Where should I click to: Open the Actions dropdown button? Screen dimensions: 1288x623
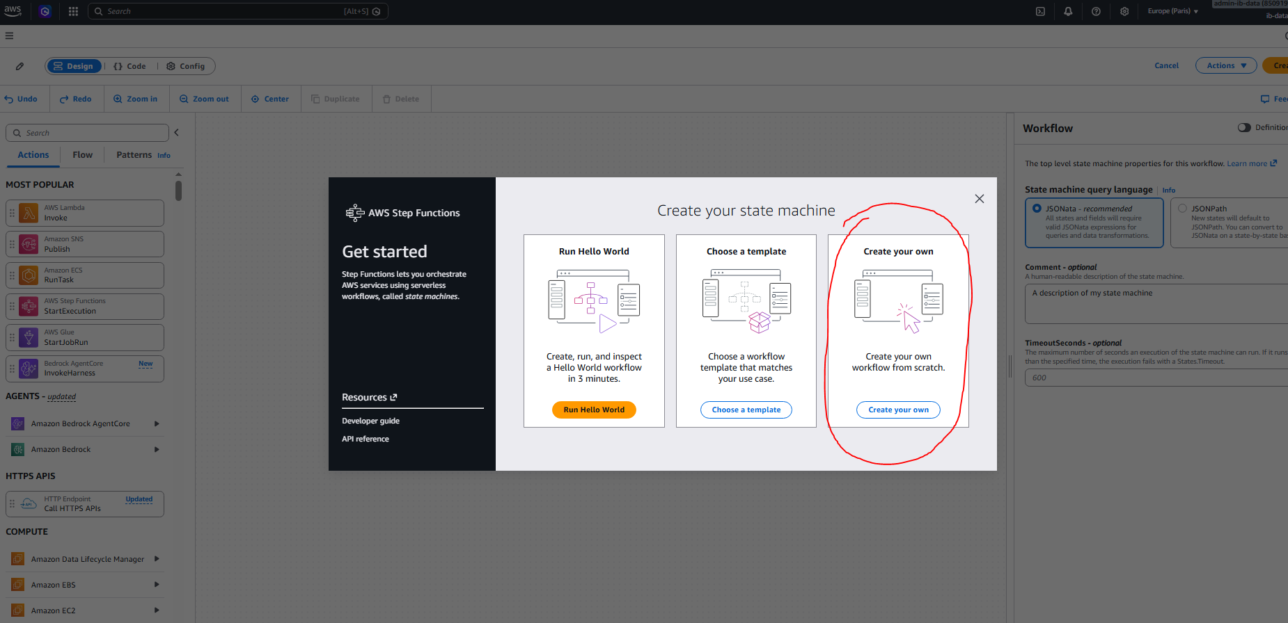point(1226,65)
